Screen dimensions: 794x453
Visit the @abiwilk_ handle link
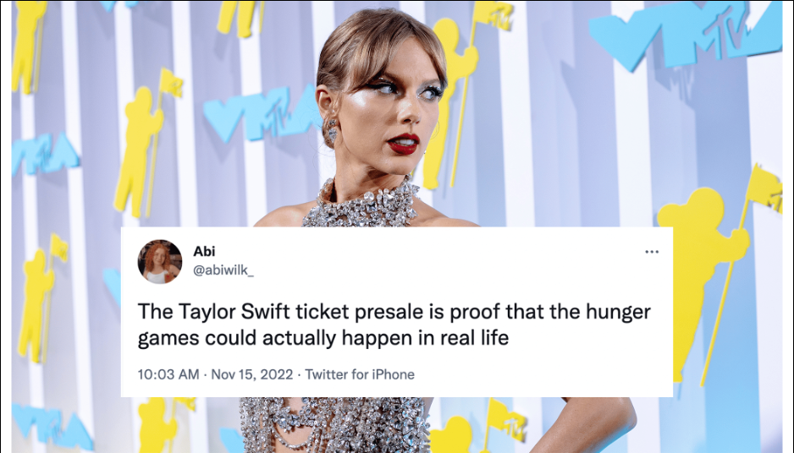[223, 270]
